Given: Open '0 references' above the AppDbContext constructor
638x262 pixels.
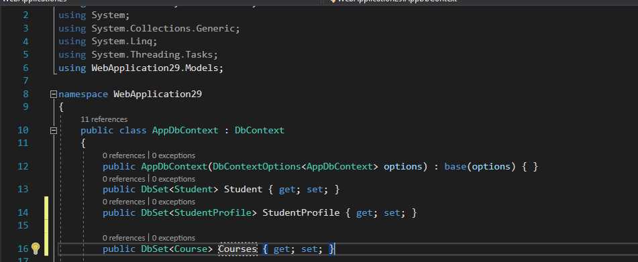Looking at the screenshot, I should tap(123, 155).
